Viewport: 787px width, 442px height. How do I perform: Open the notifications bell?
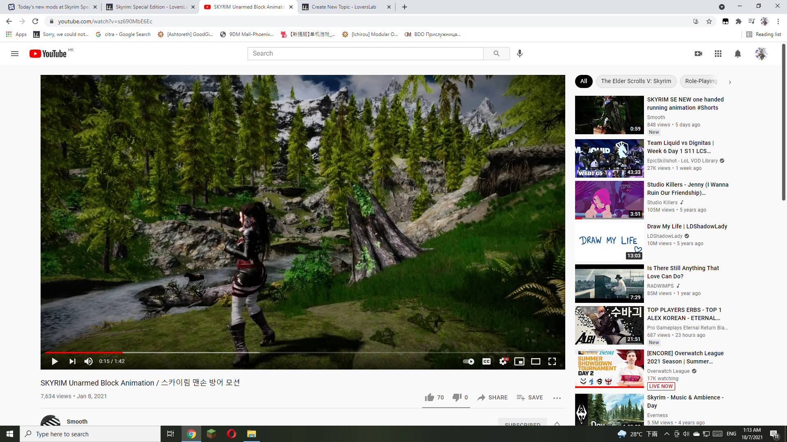tap(738, 54)
